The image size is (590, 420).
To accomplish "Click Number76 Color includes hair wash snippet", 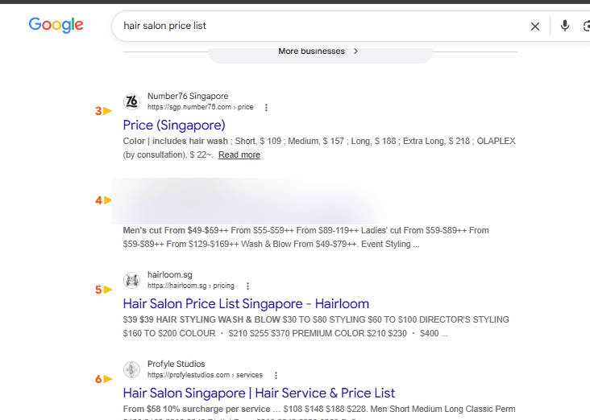I will click(x=319, y=147).
